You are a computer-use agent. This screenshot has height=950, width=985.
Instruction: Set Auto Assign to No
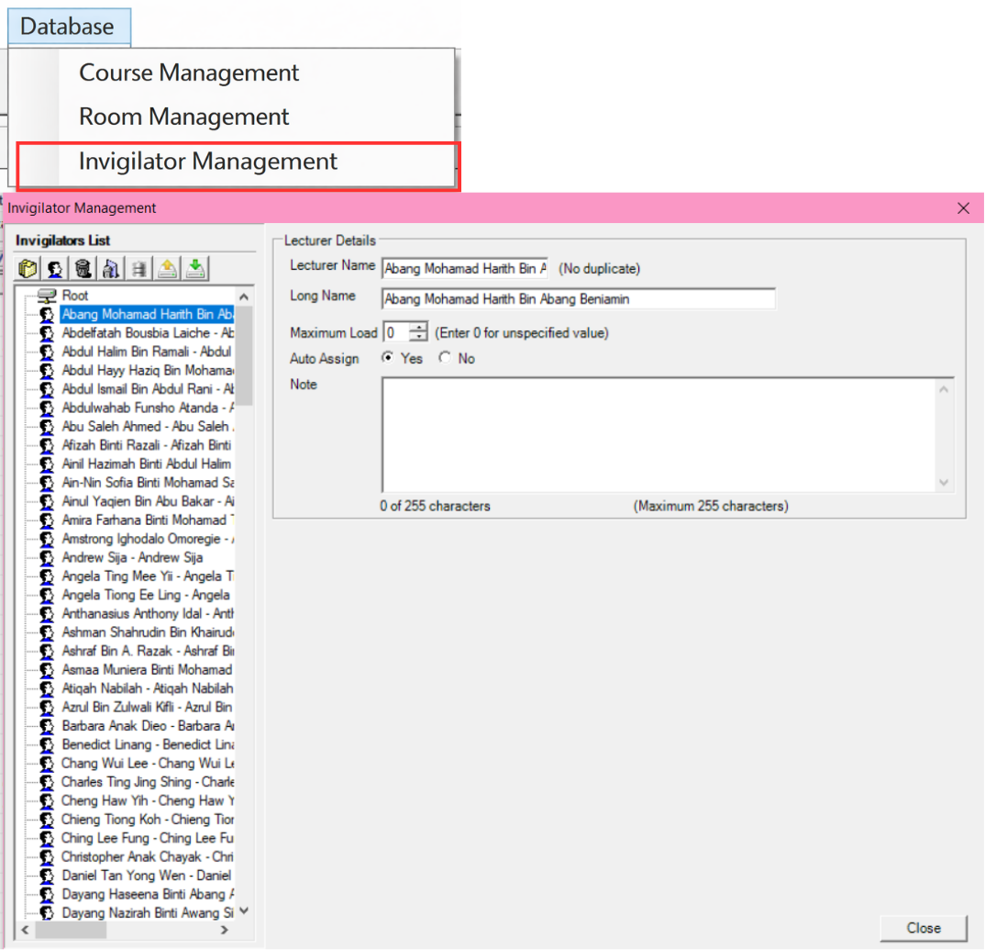[446, 358]
